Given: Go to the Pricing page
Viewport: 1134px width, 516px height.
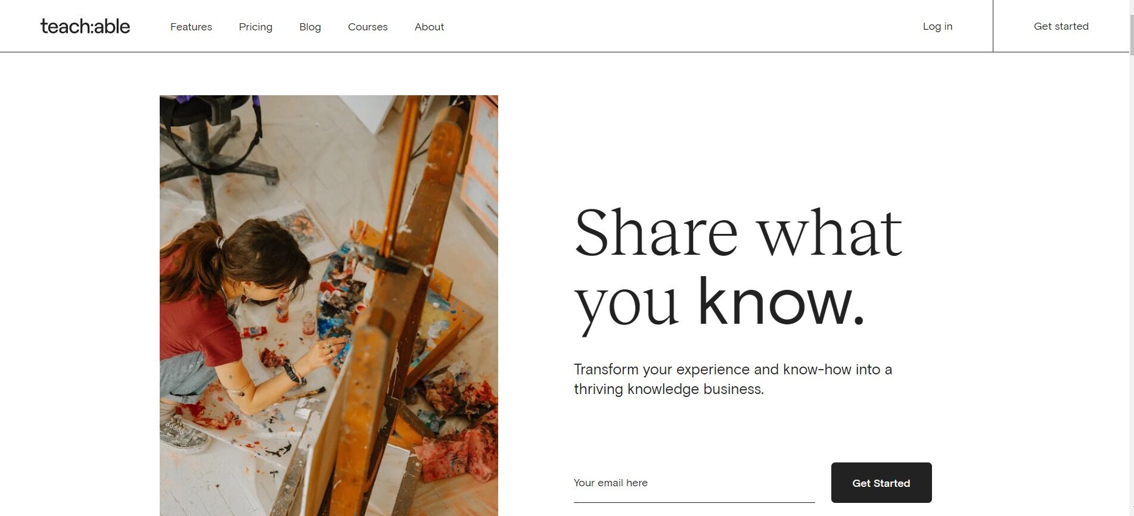Looking at the screenshot, I should 256,27.
